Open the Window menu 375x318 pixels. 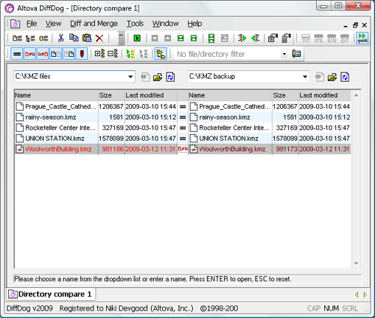coord(166,24)
